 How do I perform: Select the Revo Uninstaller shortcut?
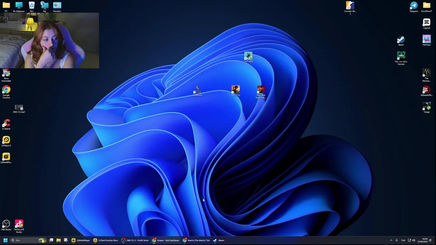click(x=6, y=76)
